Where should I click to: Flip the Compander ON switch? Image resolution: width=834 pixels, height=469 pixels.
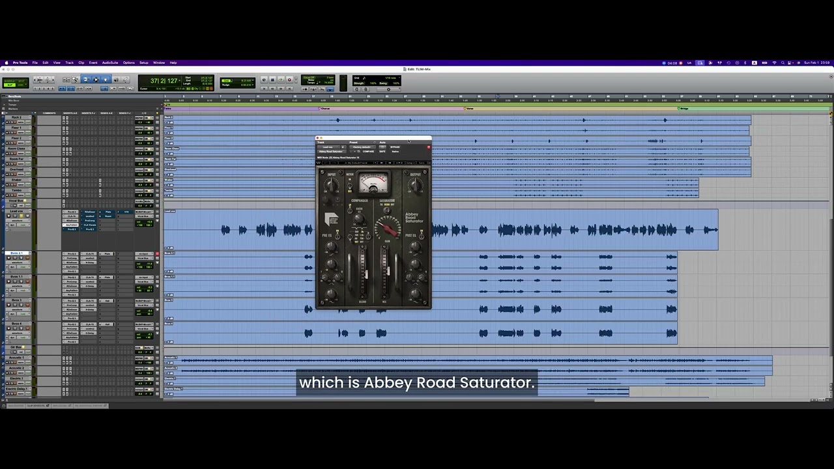click(x=350, y=210)
